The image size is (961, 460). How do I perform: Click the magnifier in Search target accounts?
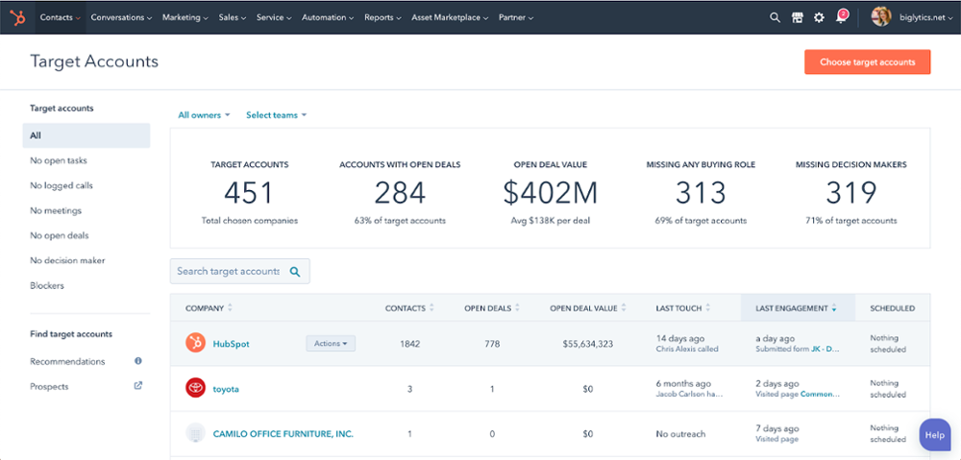[x=295, y=272]
